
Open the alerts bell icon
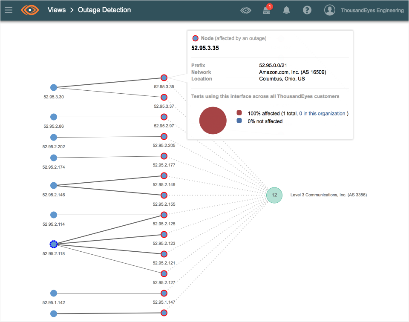287,10
